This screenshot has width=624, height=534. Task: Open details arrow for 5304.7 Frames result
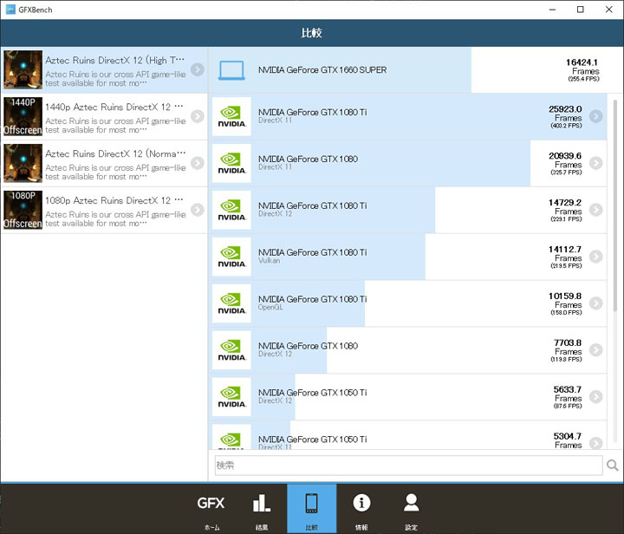[x=595, y=443]
